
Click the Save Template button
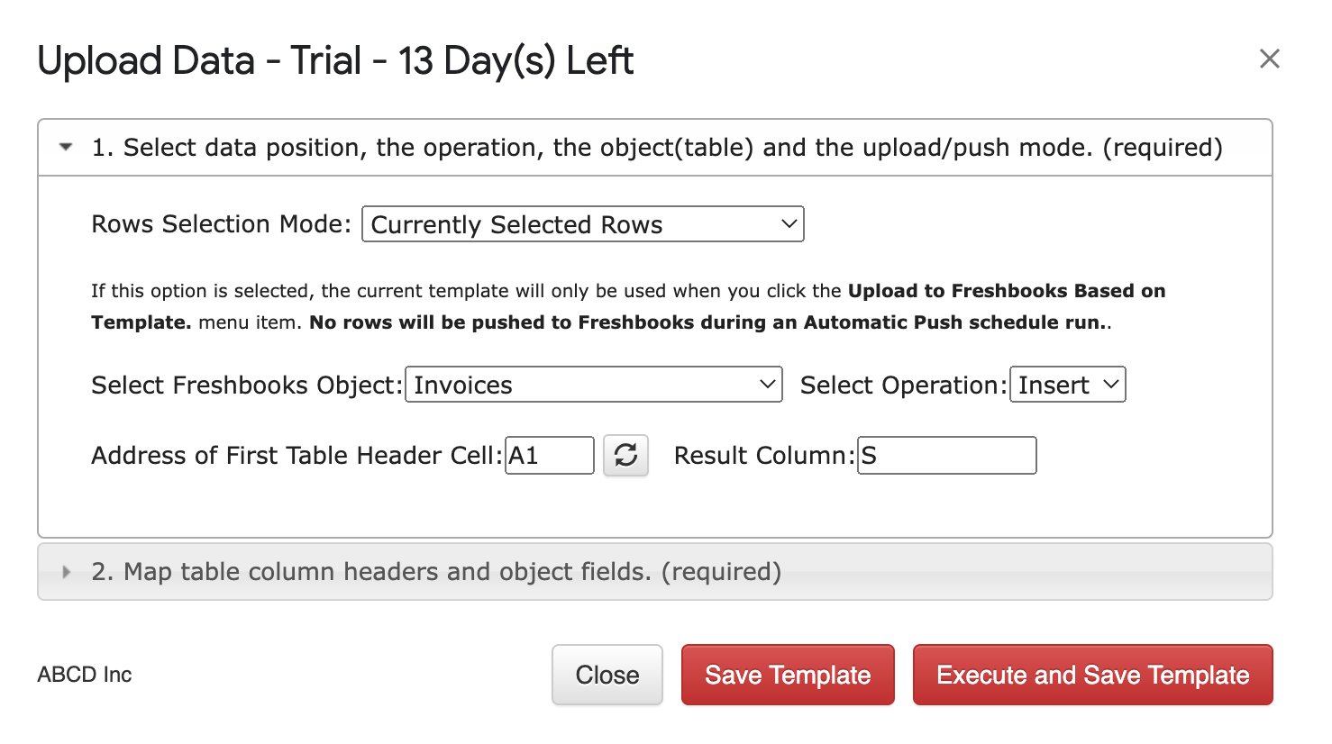[x=788, y=675]
